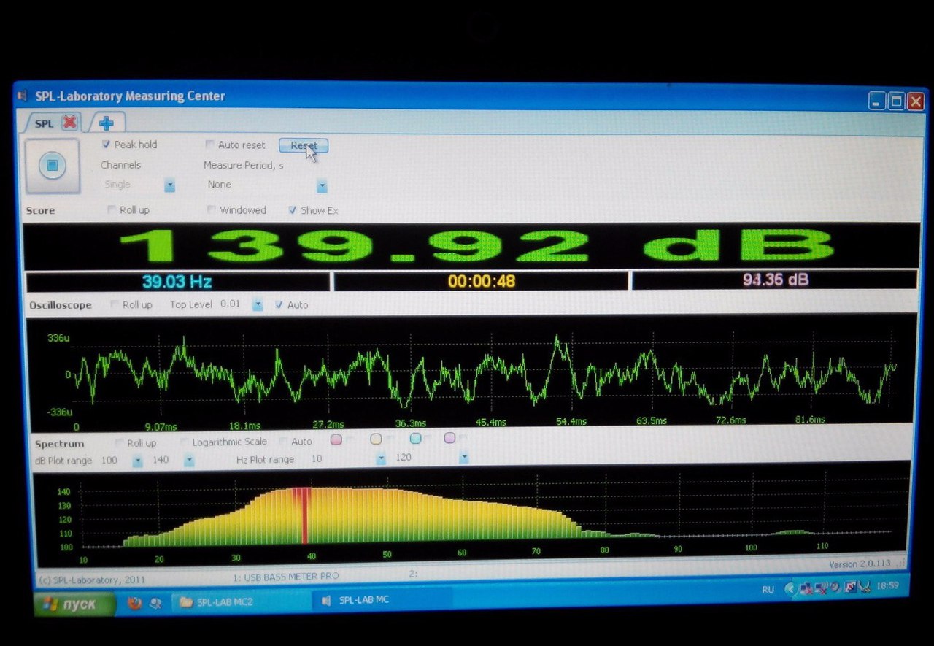The width and height of the screenshot is (934, 646).
Task: Click the cyan spectrum marker circle
Action: point(416,439)
